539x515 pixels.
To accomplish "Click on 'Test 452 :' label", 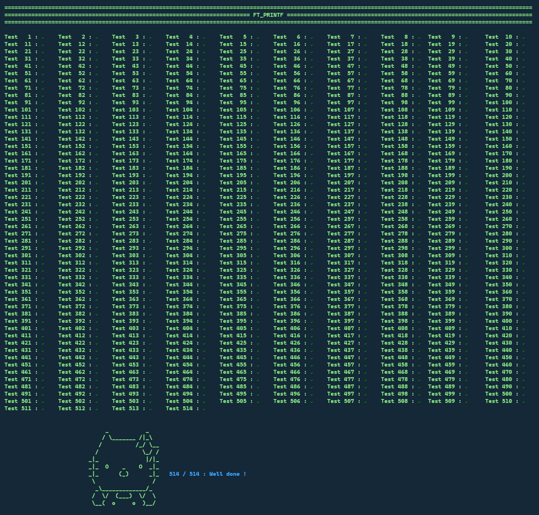I will pyautogui.click(x=75, y=365).
